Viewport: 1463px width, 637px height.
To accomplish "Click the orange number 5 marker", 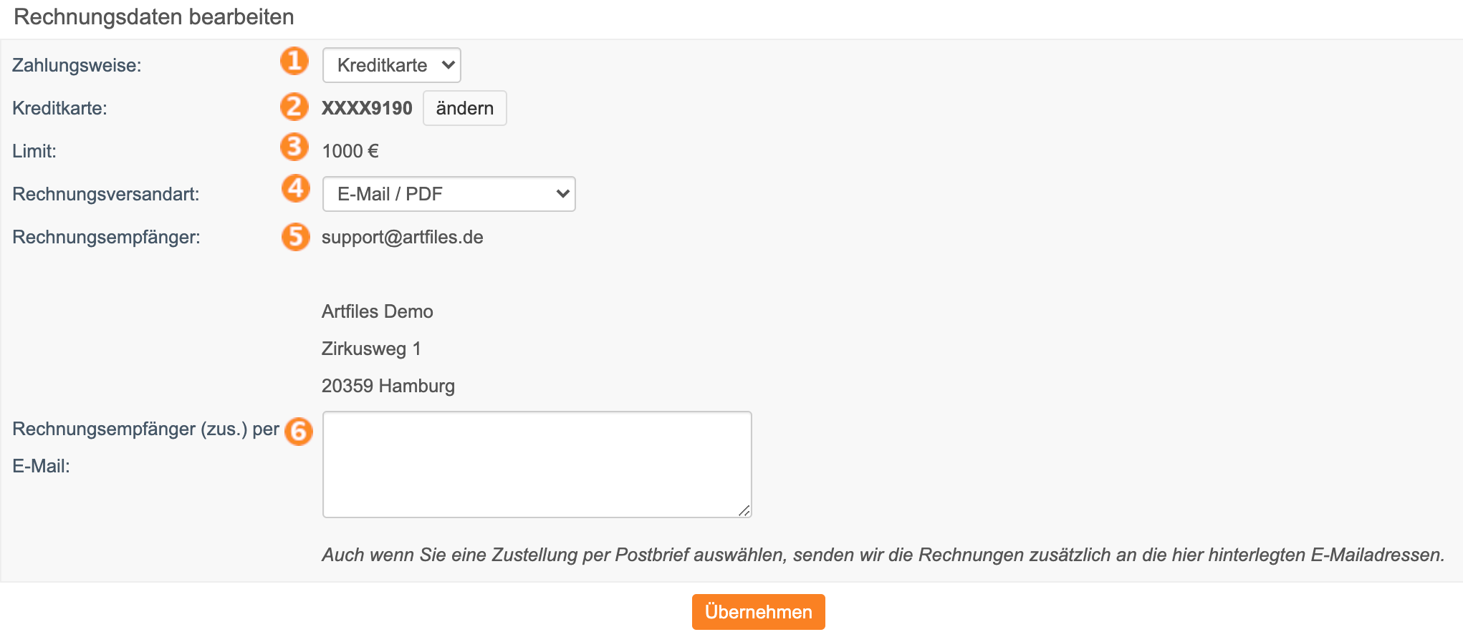I will pyautogui.click(x=295, y=237).
